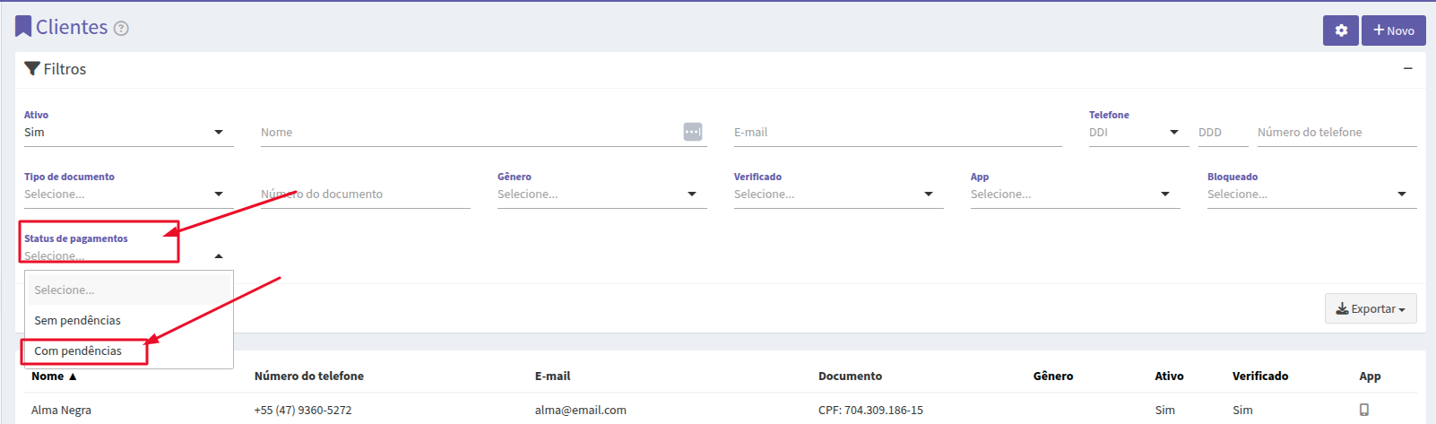Click the ellipsis icon in Nome field
Viewport: 1436px width, 424px height.
pos(693,132)
